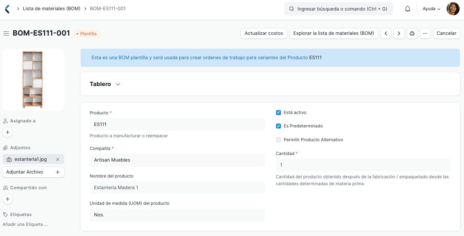Screen dimensions: 464x236
Task: Open Lista de materiales (BOM) breadcrumb
Action: [x=52, y=8]
